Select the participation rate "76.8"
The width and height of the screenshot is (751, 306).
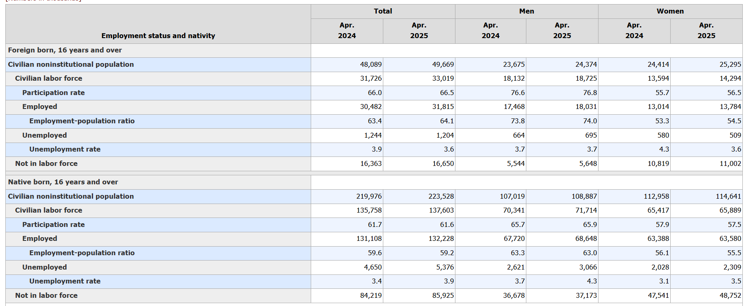click(590, 93)
